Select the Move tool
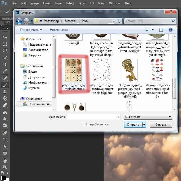Image resolution: width=181 pixels, height=181 pixels. (x=5, y=37)
